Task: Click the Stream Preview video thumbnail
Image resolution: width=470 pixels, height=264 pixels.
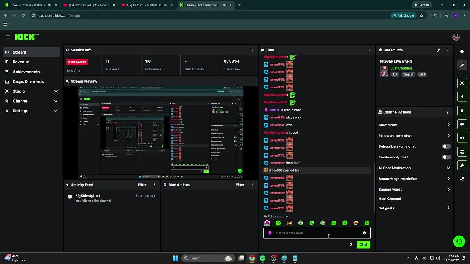Action: pyautogui.click(x=161, y=132)
